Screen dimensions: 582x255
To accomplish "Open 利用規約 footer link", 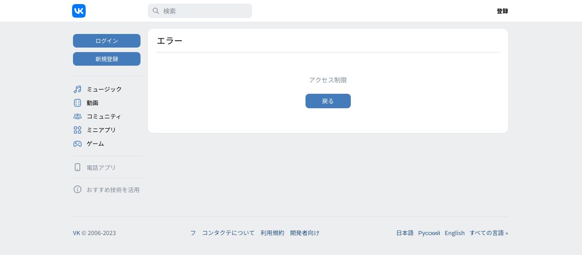I will tap(272, 233).
